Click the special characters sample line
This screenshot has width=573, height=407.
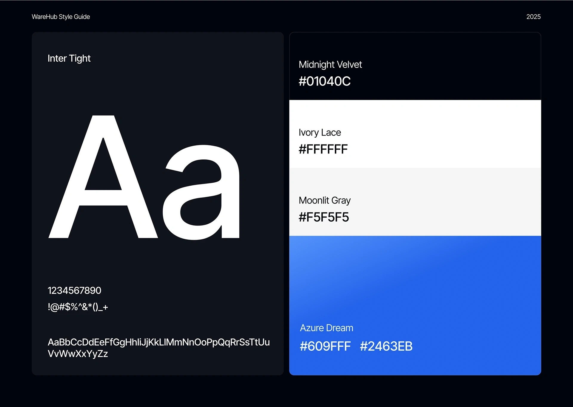[x=78, y=307]
